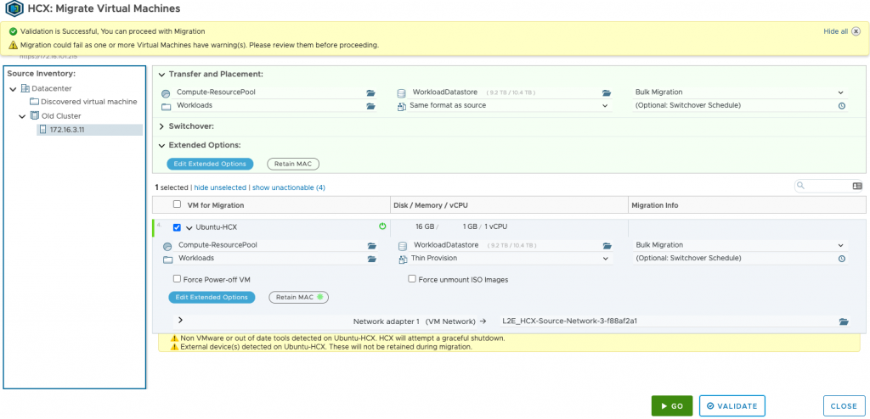Image resolution: width=870 pixels, height=419 pixels.
Task: Browse folder for top WorkloadDatastore field
Action: (x=607, y=92)
